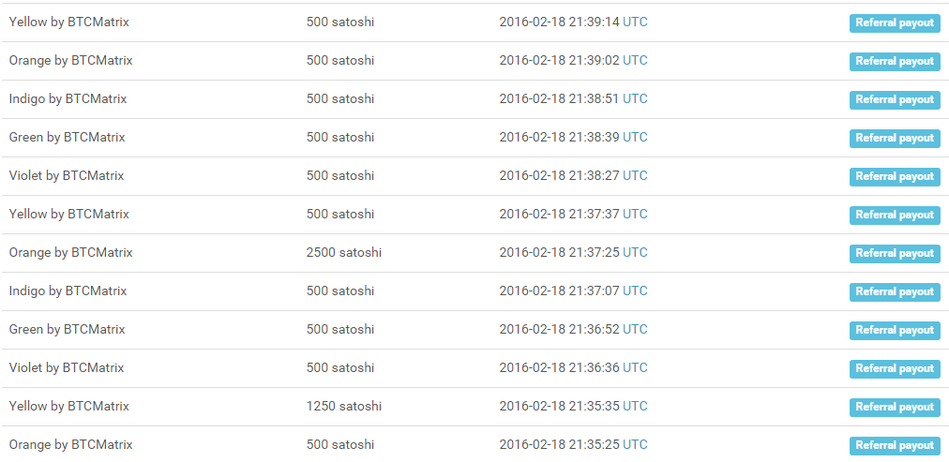Click the 2500 satoshi amount

click(344, 252)
